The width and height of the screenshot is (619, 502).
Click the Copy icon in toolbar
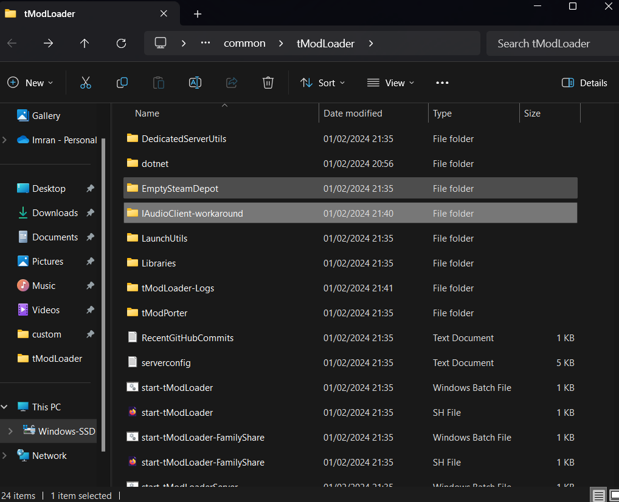point(122,83)
